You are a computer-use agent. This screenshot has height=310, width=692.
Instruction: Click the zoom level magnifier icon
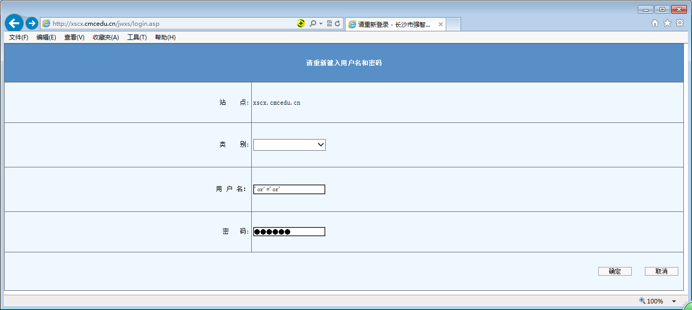tap(642, 300)
